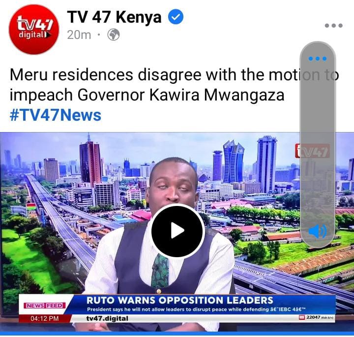The height and width of the screenshot is (337, 354).
Task: Click the post caption about Meru residences
Action: pyautogui.click(x=174, y=85)
